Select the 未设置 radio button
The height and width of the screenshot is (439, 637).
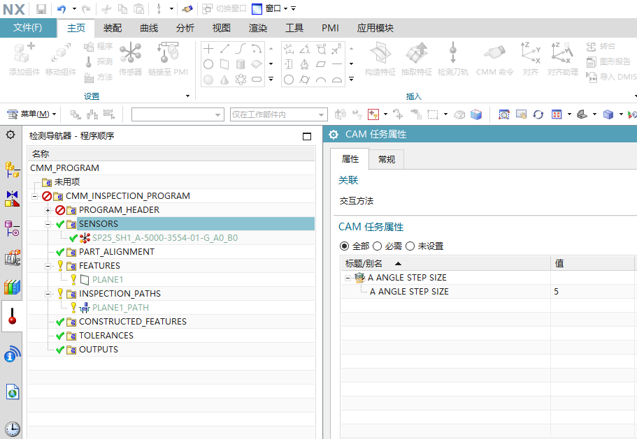coord(410,246)
